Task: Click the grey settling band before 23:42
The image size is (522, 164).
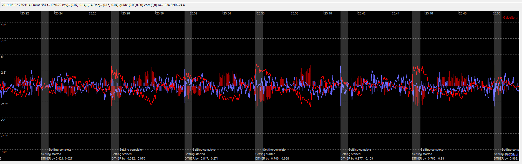Action: click(344, 86)
